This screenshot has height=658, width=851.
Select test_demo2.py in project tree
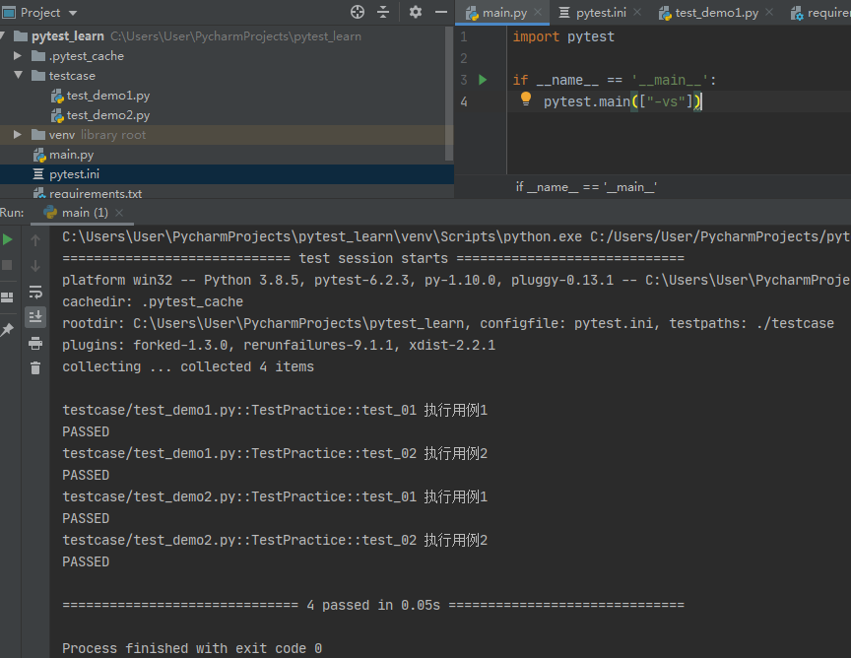tap(108, 115)
